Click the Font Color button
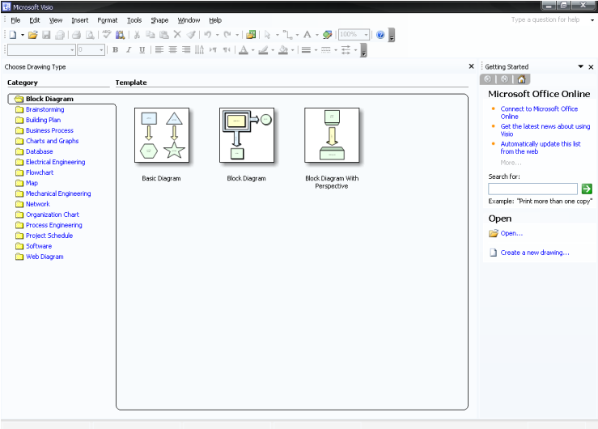598x429 pixels. pos(244,50)
